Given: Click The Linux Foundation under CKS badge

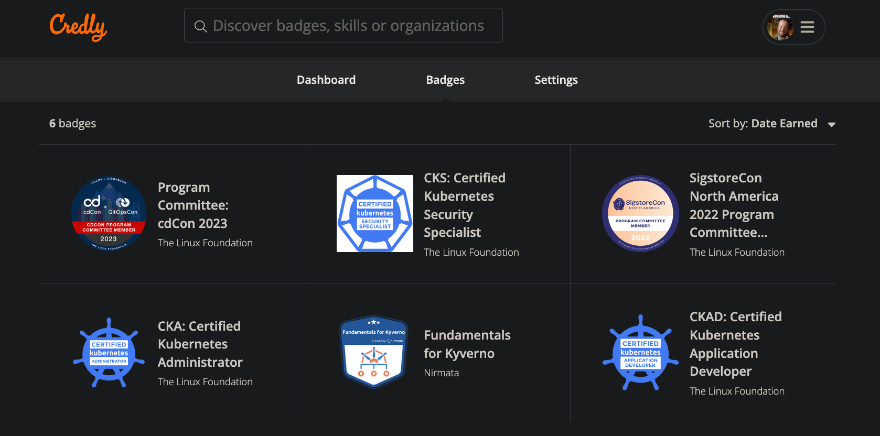Looking at the screenshot, I should 471,252.
